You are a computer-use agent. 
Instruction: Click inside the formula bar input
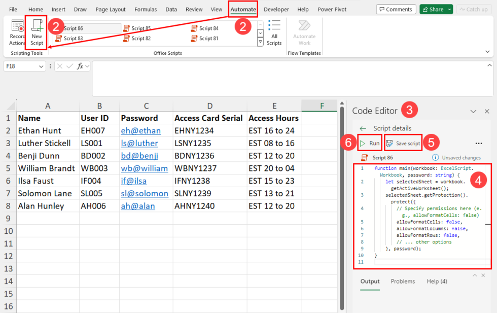(292, 78)
